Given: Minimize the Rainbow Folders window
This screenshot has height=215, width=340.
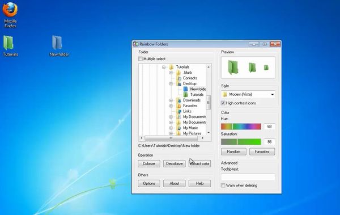Looking at the screenshot, I should [x=254, y=44].
